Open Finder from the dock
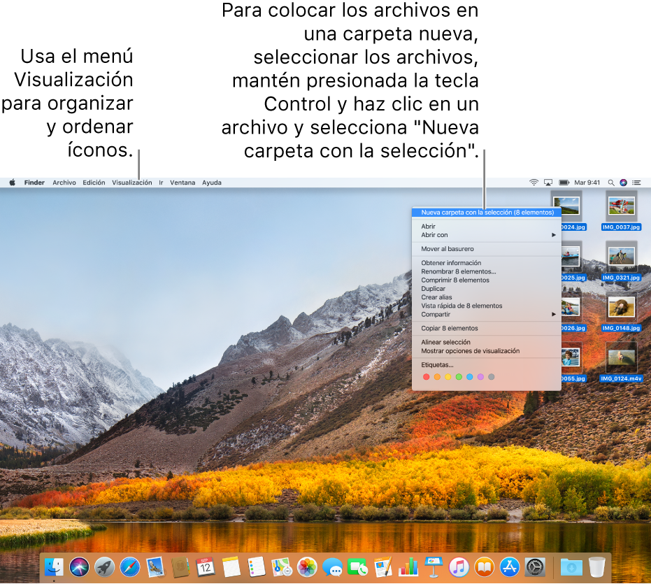The width and height of the screenshot is (651, 584). pos(54,567)
